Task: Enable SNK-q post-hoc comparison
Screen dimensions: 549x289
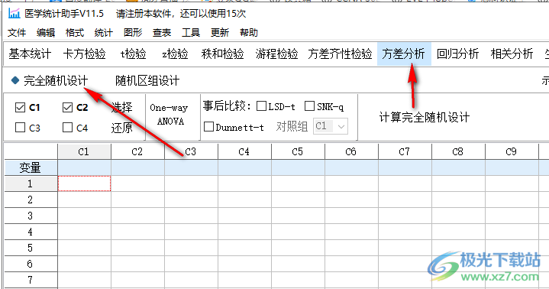Action: pos(309,106)
